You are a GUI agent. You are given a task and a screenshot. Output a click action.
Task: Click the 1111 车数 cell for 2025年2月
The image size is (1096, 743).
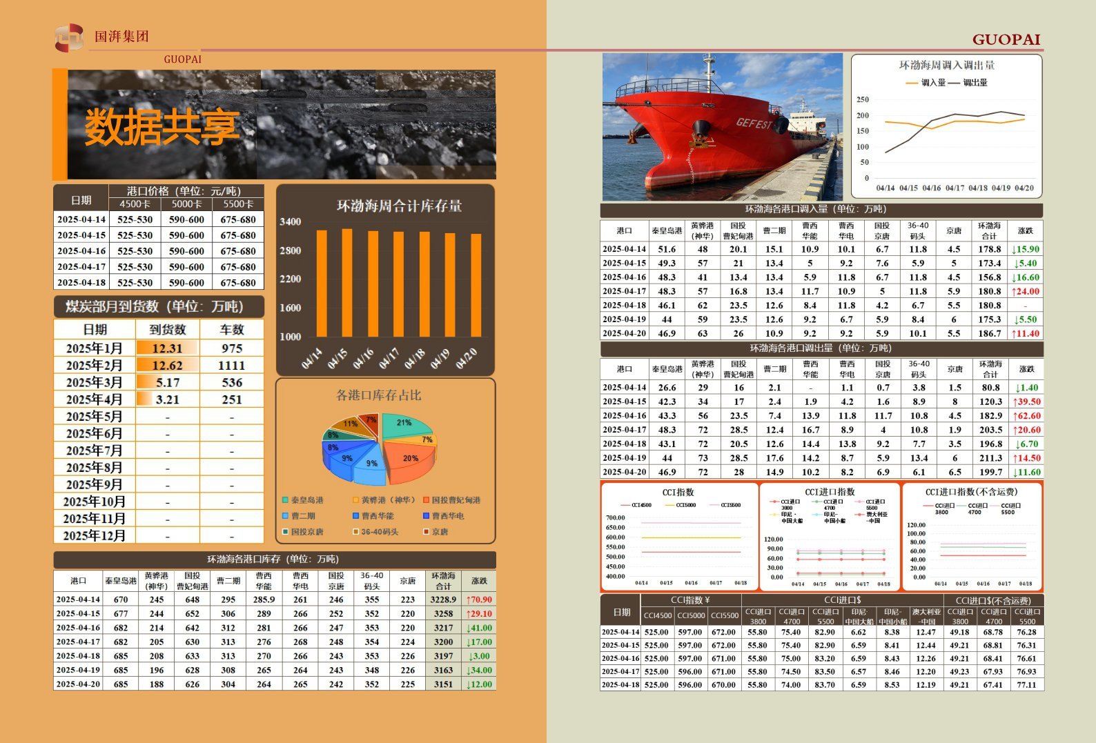pos(232,365)
